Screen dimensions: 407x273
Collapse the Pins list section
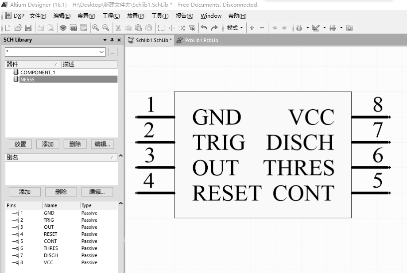[121, 203]
